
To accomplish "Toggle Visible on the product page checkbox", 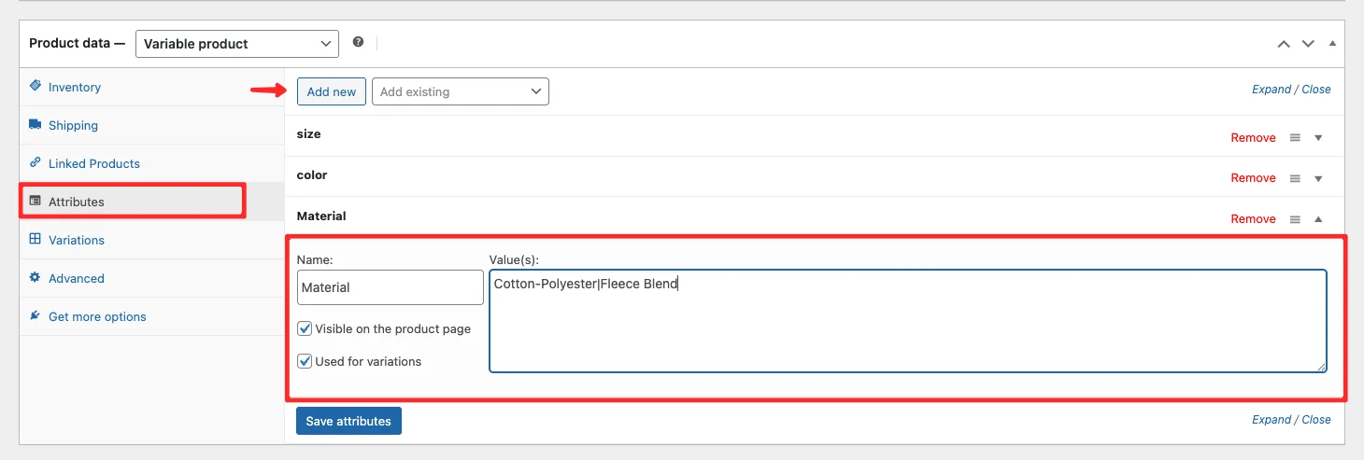I will [305, 328].
